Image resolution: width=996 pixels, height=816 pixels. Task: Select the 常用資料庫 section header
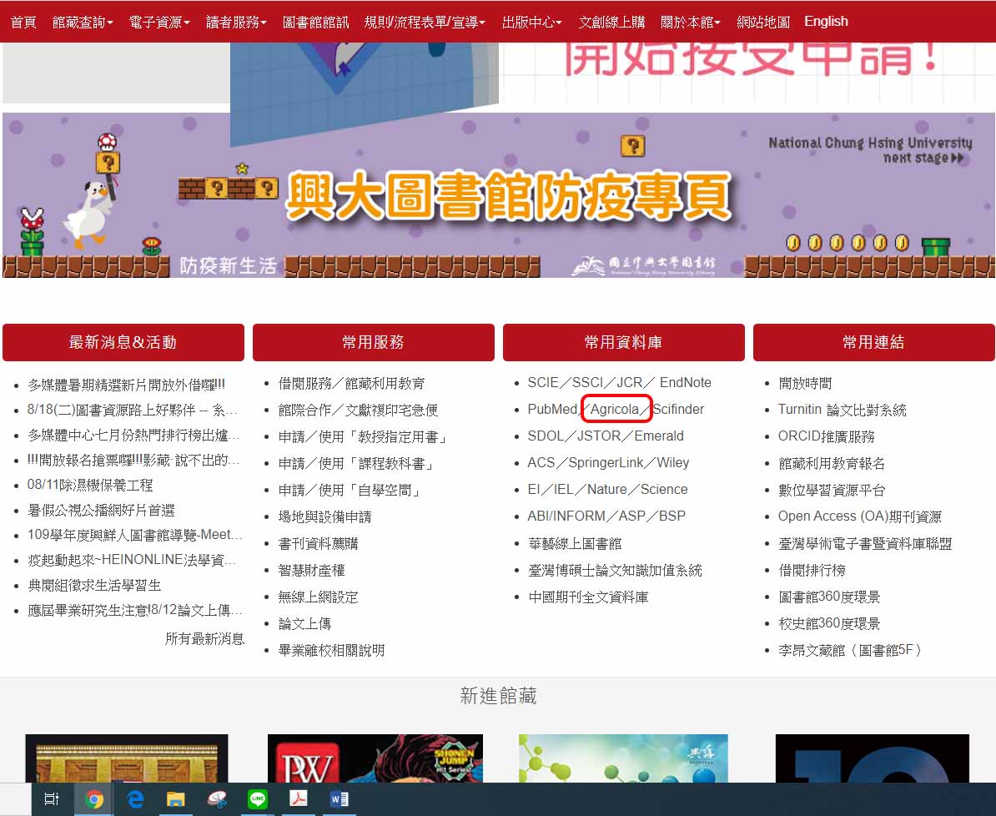(x=624, y=343)
